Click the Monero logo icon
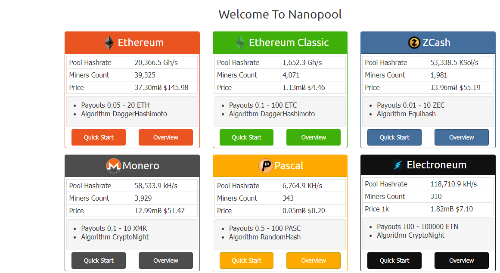The height and width of the screenshot is (273, 500). [113, 166]
